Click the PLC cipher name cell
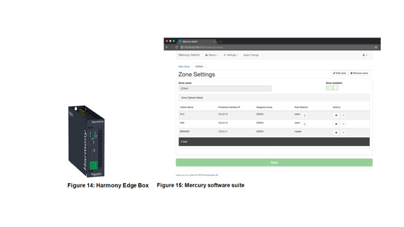 click(x=182, y=114)
